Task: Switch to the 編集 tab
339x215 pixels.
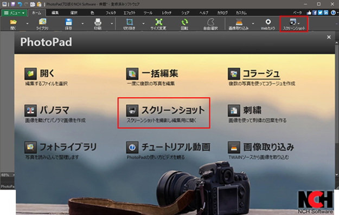Action: click(x=55, y=13)
